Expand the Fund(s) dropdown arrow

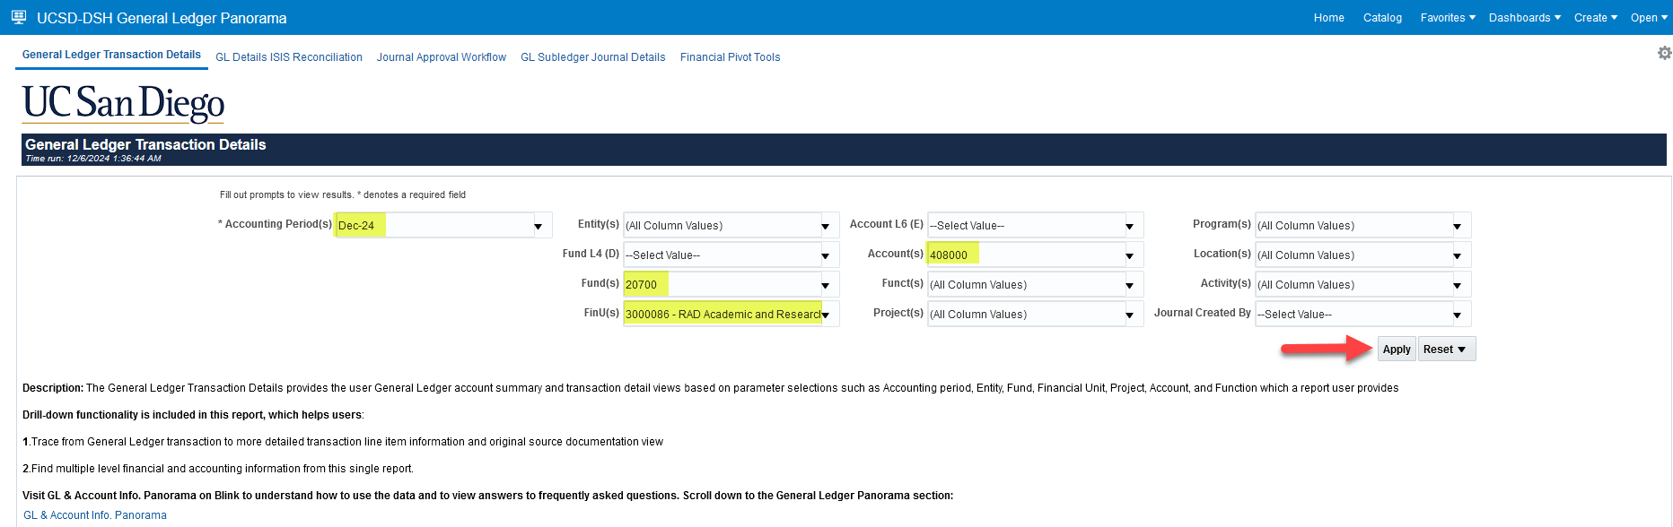[826, 285]
